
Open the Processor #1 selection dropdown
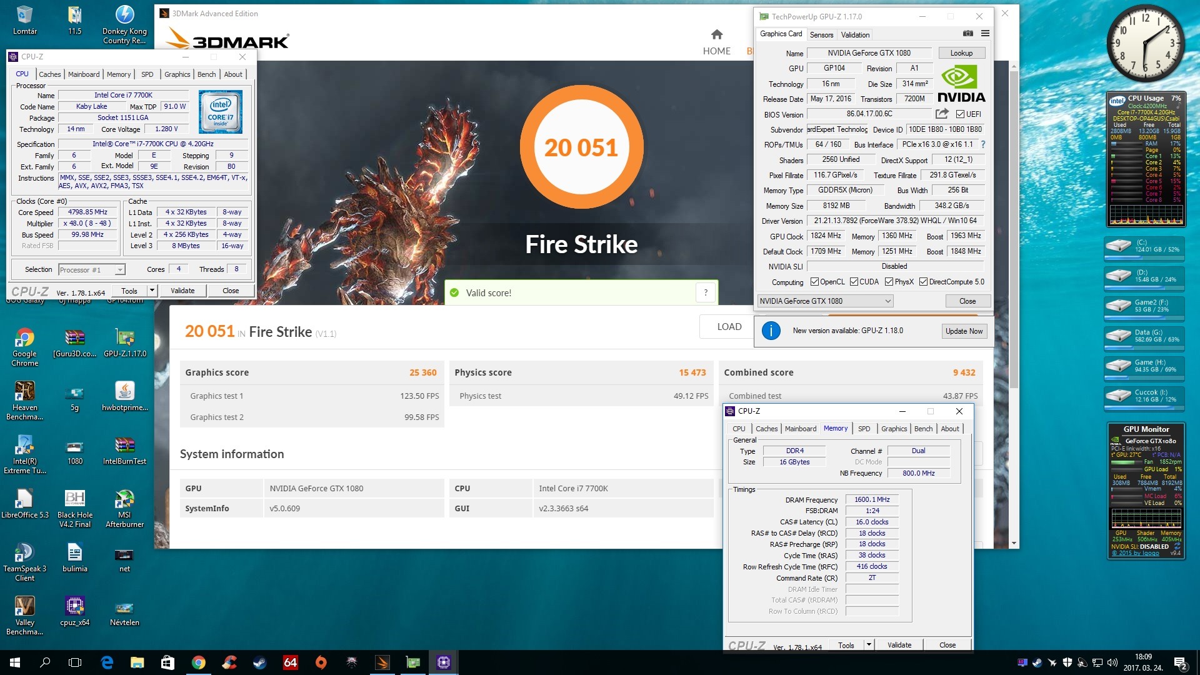coord(120,270)
